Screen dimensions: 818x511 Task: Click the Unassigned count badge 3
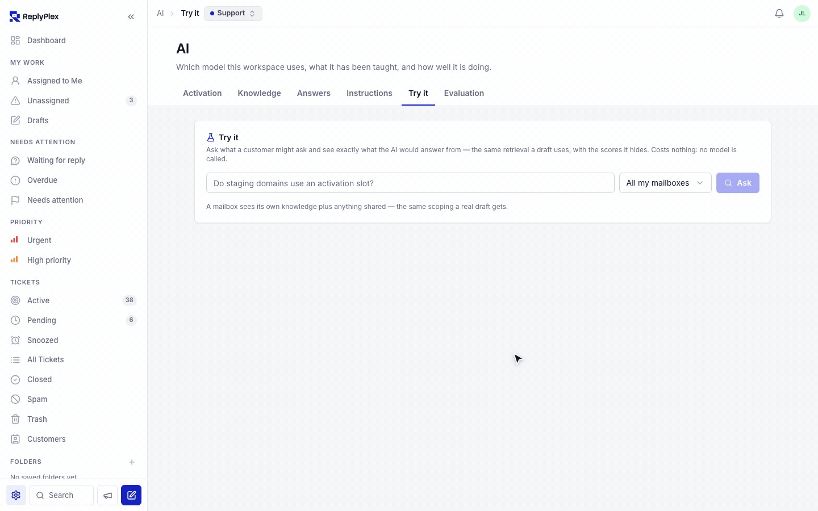(131, 100)
